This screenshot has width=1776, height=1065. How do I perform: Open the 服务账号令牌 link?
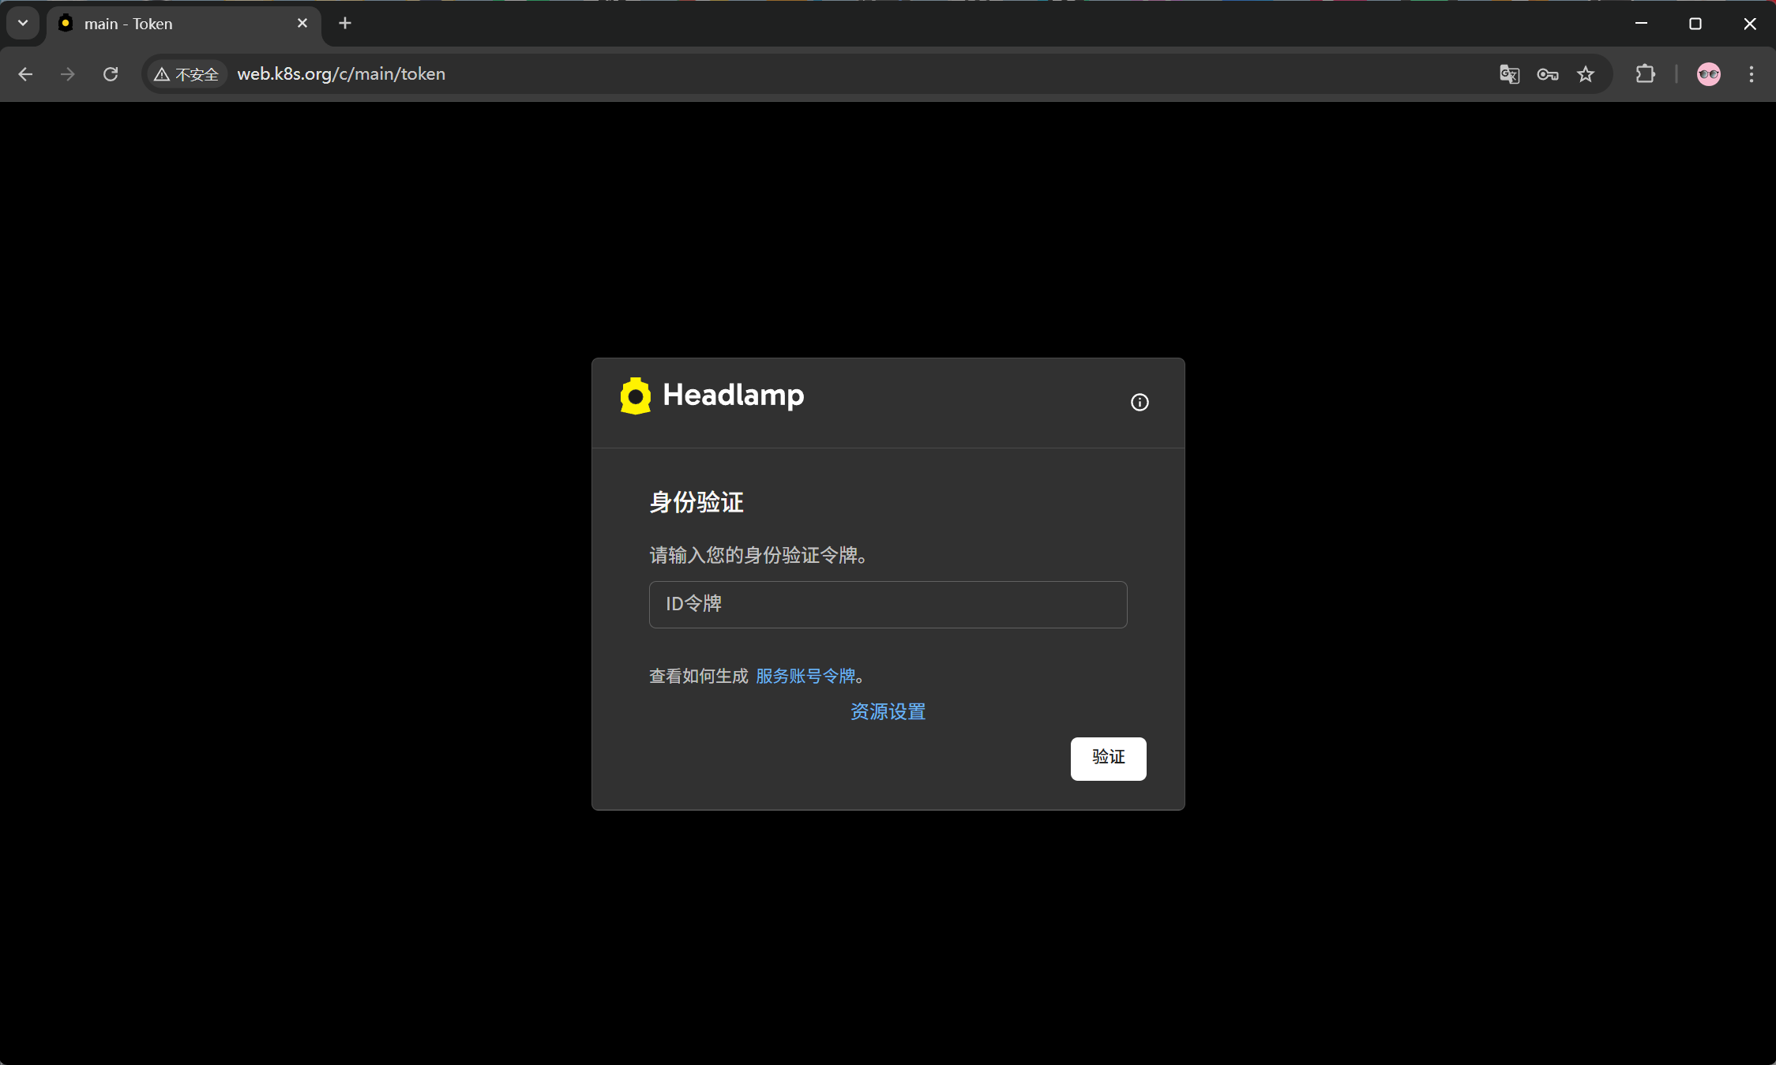pyautogui.click(x=805, y=677)
